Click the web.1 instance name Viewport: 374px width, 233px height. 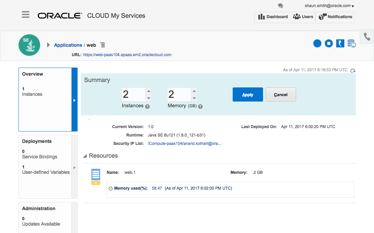click(130, 172)
